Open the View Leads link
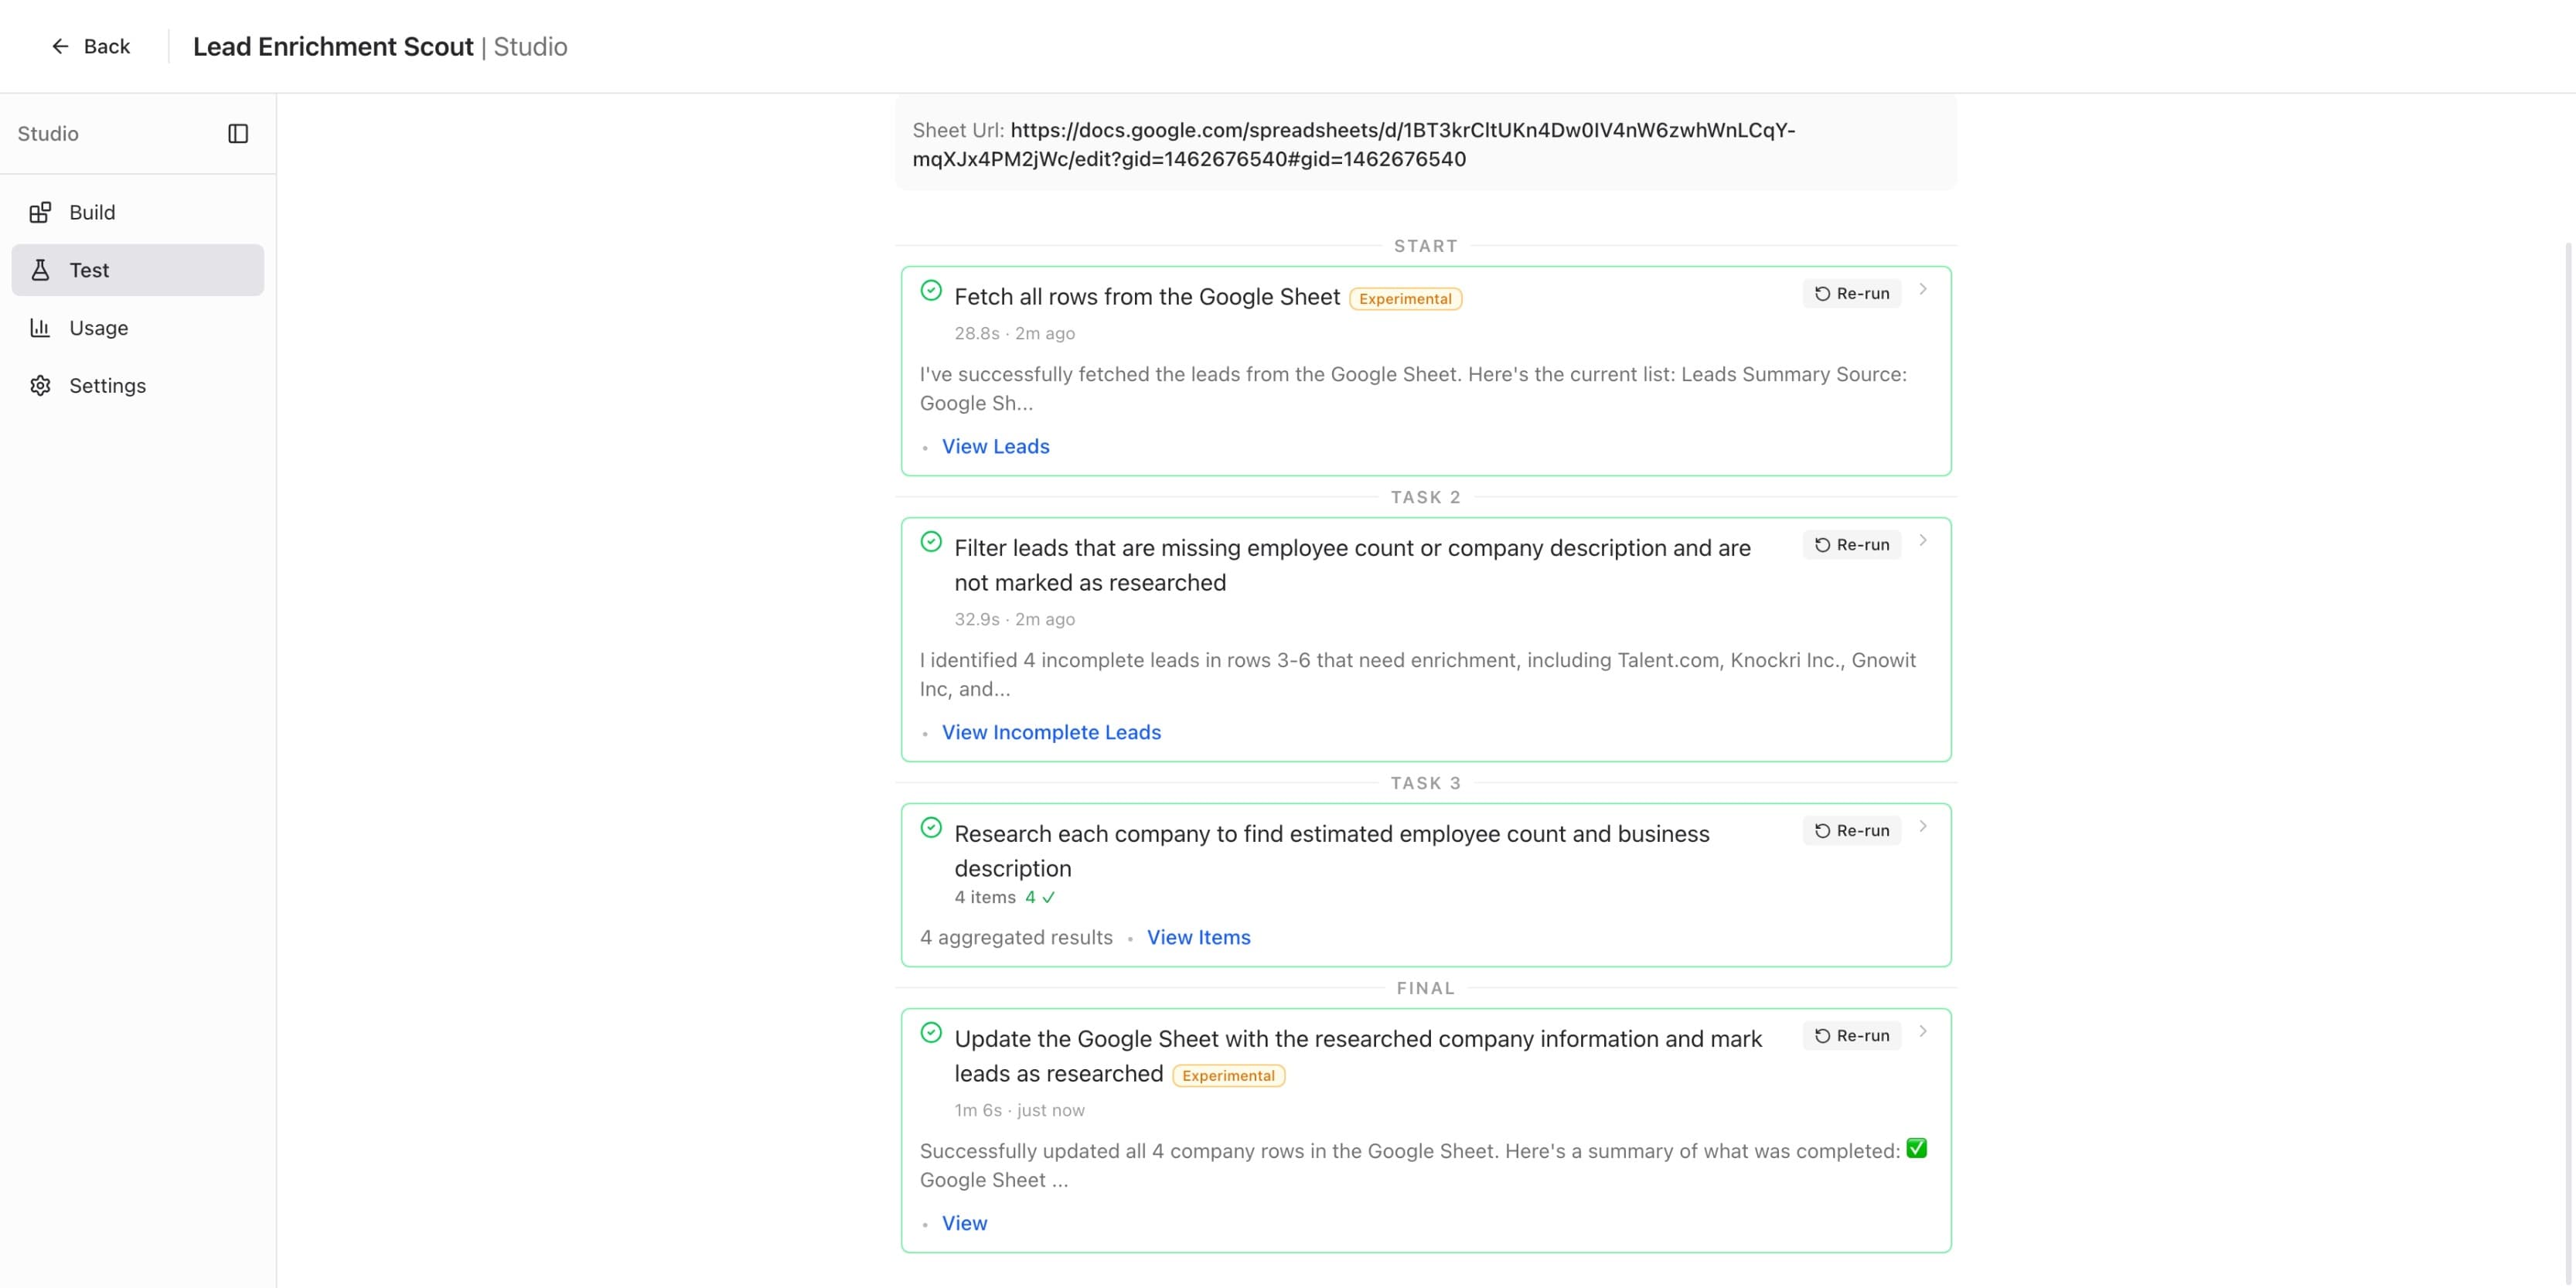This screenshot has width=2576, height=1288. tap(995, 446)
